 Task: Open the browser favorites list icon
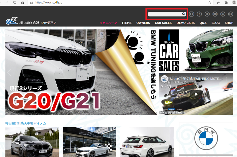[x=218, y=2]
